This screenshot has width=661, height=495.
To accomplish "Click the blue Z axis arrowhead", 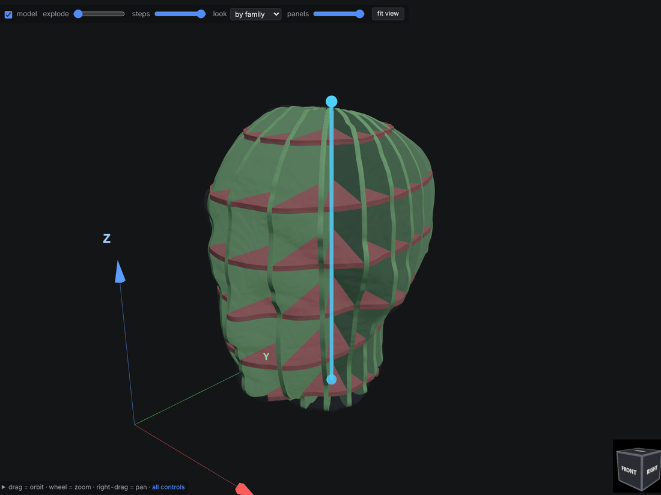I will point(120,272).
